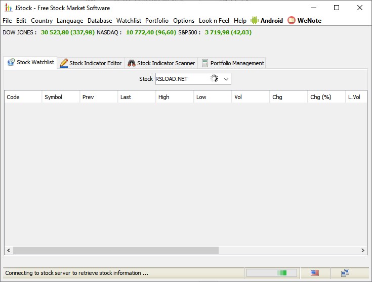Sort by the Last column header
Image resolution: width=372 pixels, height=282 pixels.
click(137, 97)
